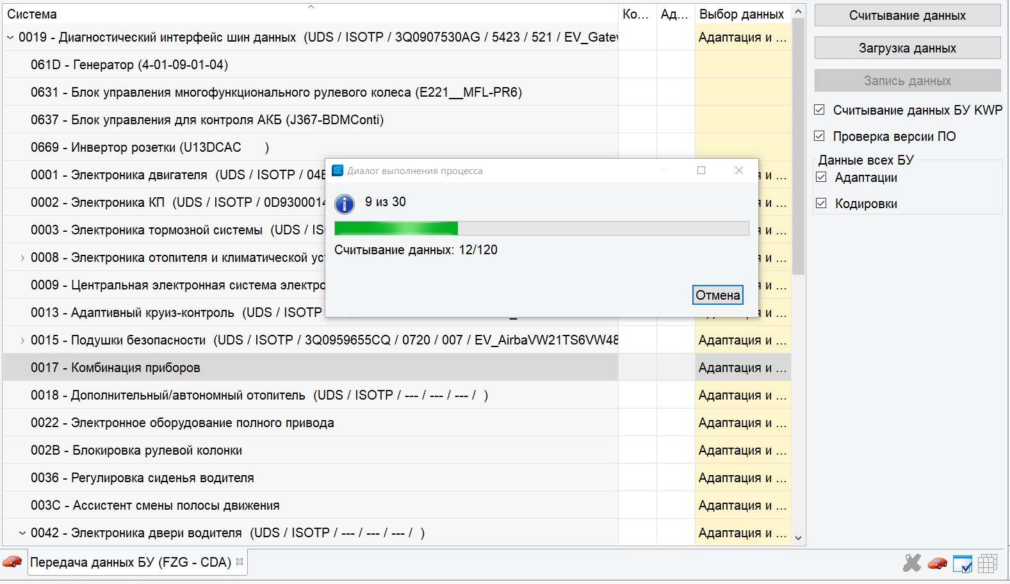Select row '0036 - Регулировка сиденья водителя'

tap(311, 478)
